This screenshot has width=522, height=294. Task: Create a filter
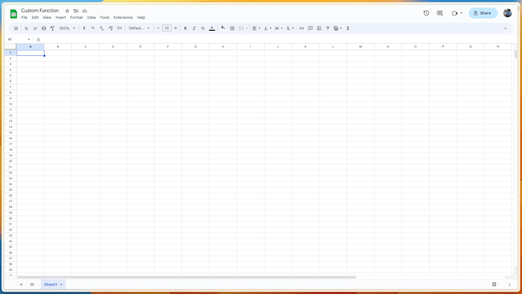[x=328, y=28]
